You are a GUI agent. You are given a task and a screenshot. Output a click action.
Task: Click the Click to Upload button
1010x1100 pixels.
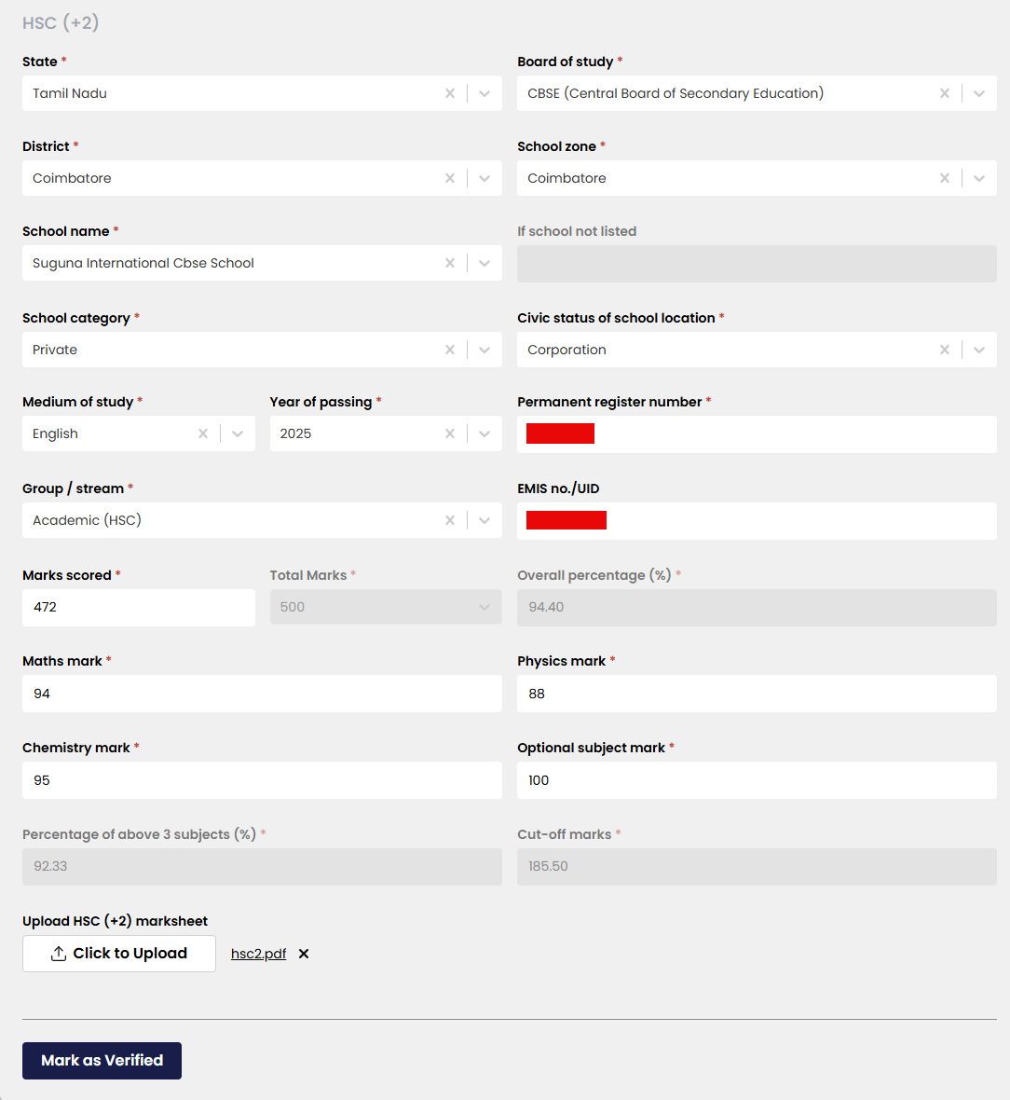(x=119, y=954)
